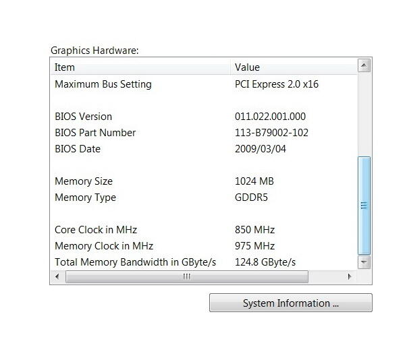Click the horizontal scrollbar left arrow
Image resolution: width=409 pixels, height=364 pixels.
57,276
